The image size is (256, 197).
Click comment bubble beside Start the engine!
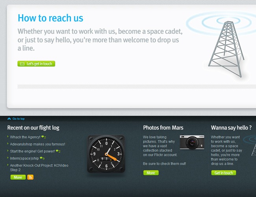coord(57,151)
